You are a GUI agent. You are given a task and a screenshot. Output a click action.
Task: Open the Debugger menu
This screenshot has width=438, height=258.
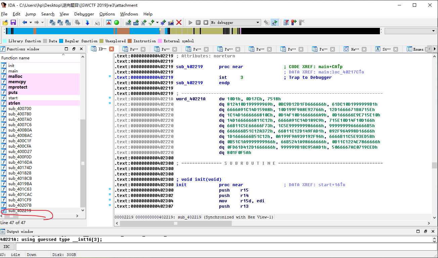coord(84,14)
